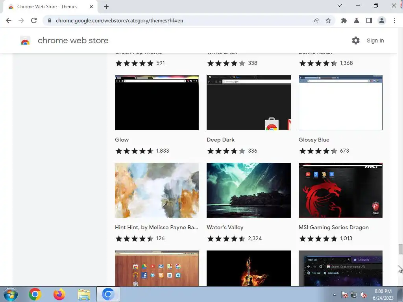Open web store settings gear
The height and width of the screenshot is (302, 403).
click(356, 41)
